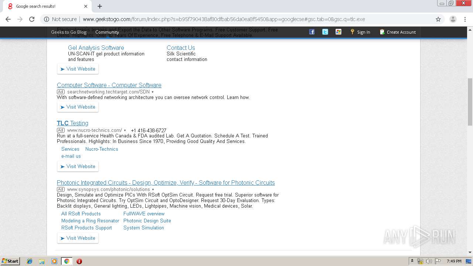The width and height of the screenshot is (473, 266).
Task: Open the TLC Testing ad headline
Action: 72,123
